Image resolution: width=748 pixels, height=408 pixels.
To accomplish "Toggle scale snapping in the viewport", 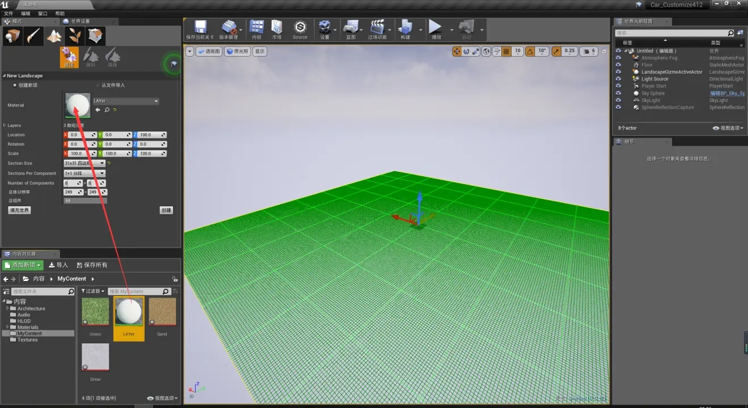I will (x=556, y=51).
